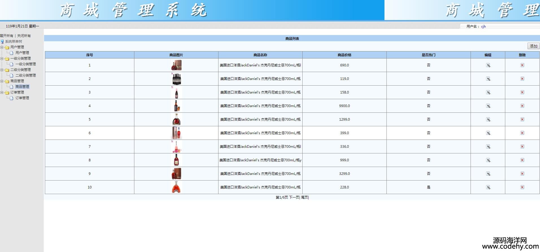Collapse the 一级分类管理 folder in tree
The width and height of the screenshot is (540, 252).
tap(2, 58)
